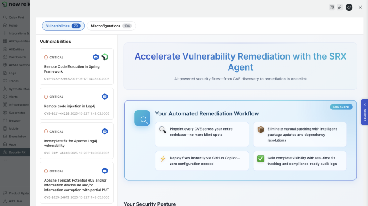Open Synthetic Monitoring in sidebar
368x206 pixels.
tap(15, 89)
